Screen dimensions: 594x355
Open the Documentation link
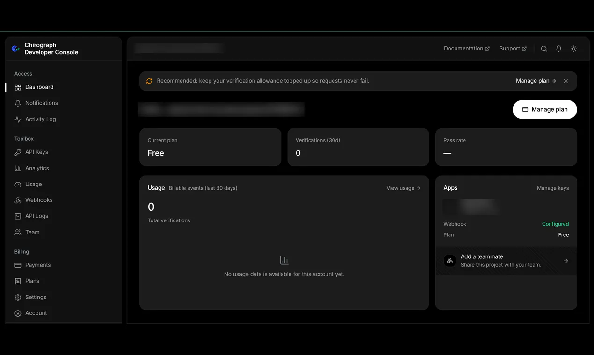pos(467,49)
